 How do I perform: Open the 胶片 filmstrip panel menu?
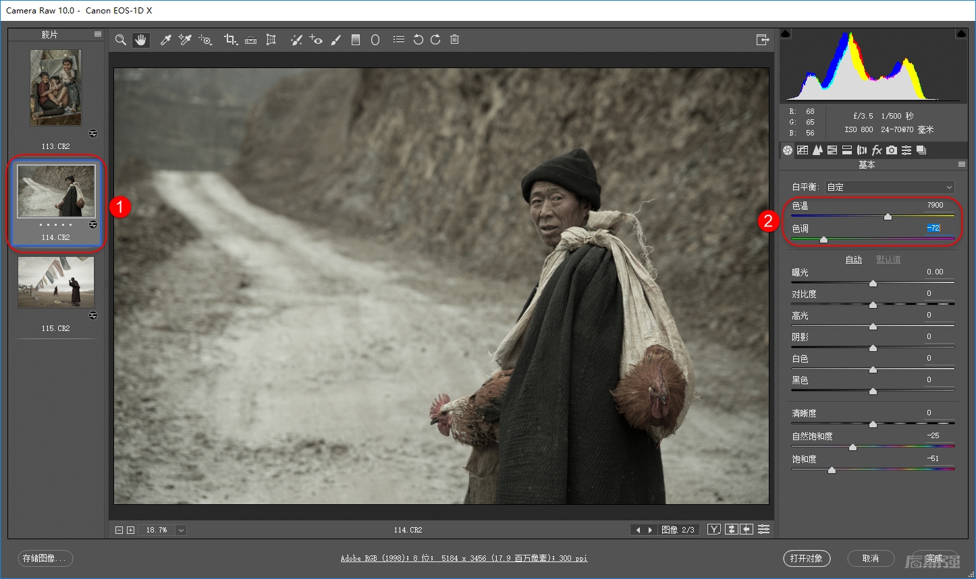(98, 34)
